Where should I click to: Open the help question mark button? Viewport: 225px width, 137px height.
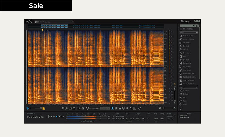point(198,21)
